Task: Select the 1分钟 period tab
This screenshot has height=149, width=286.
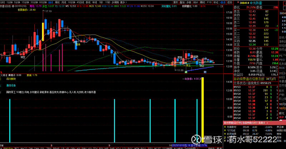Action: [x=10, y=2]
